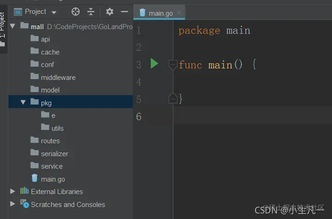Image resolution: width=332 pixels, height=219 pixels.
Task: Select External Libraries node
Action: 71,191
